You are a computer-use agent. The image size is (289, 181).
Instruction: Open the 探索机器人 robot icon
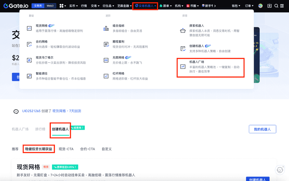pos(183,30)
